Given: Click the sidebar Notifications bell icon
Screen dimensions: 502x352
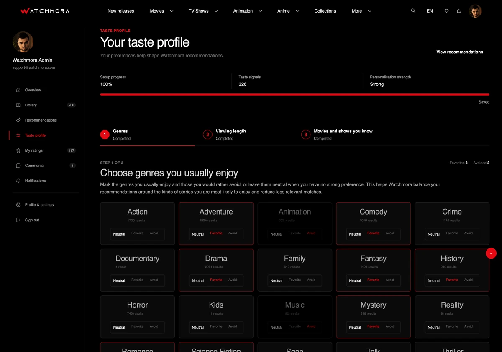Looking at the screenshot, I should (x=18, y=181).
